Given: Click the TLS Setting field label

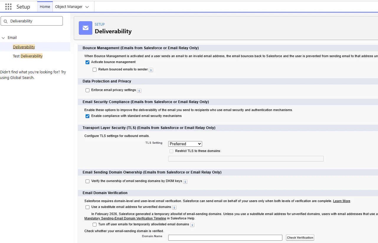Looking at the screenshot, I should 154,143.
